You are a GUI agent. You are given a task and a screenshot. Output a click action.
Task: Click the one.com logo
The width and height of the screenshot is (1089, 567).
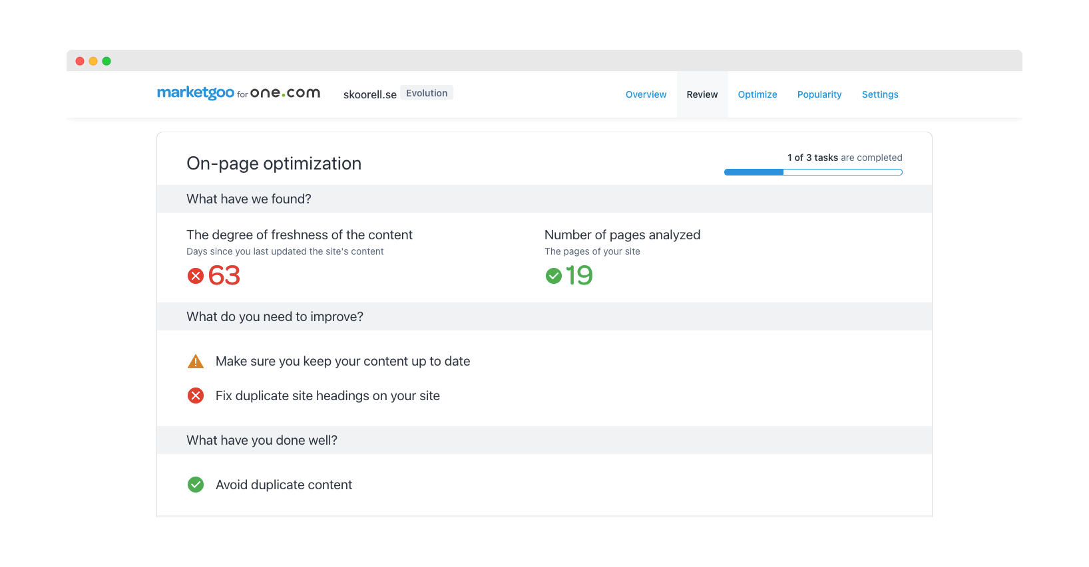pyautogui.click(x=286, y=93)
